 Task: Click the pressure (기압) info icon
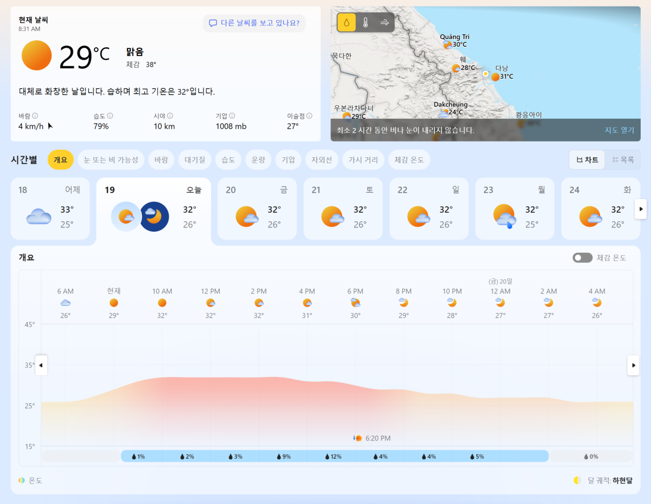[232, 116]
